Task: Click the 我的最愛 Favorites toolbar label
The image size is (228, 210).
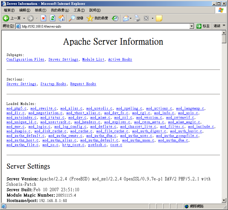Action: [101, 18]
